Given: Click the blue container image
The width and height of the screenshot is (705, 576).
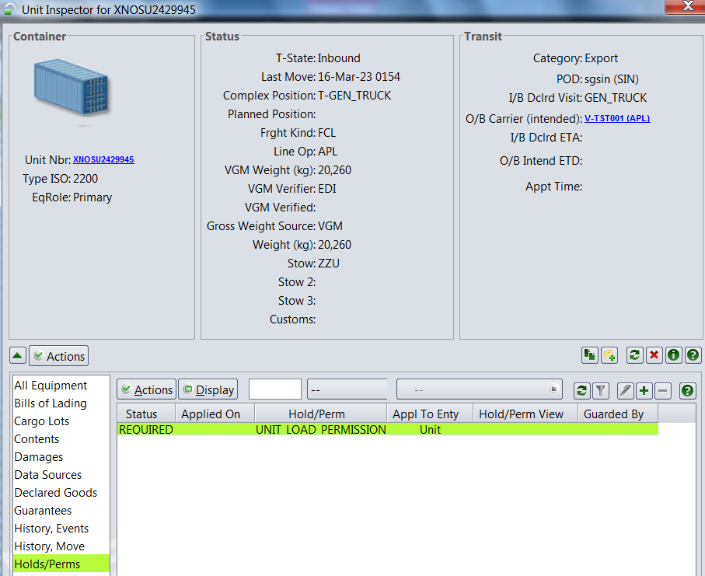Looking at the screenshot, I should [72, 87].
